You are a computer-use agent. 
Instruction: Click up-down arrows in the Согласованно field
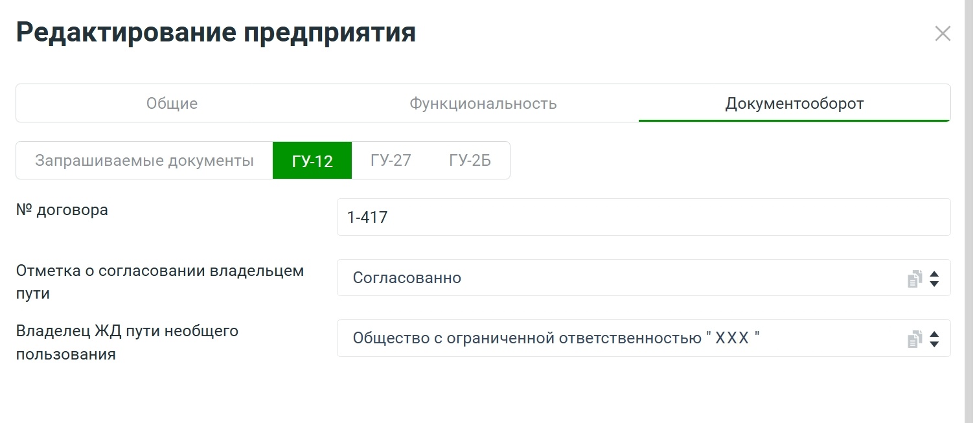click(x=934, y=279)
